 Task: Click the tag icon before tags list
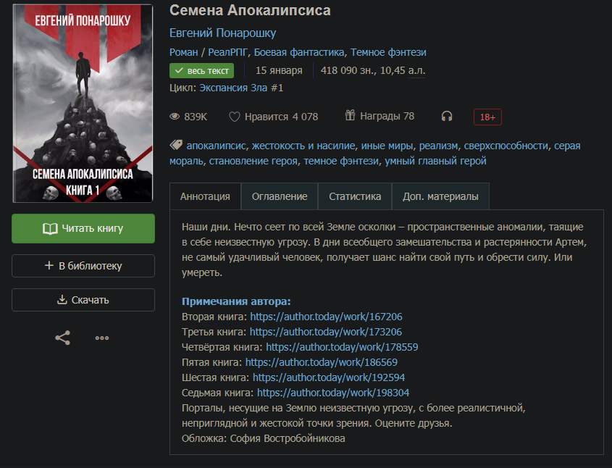tap(176, 145)
